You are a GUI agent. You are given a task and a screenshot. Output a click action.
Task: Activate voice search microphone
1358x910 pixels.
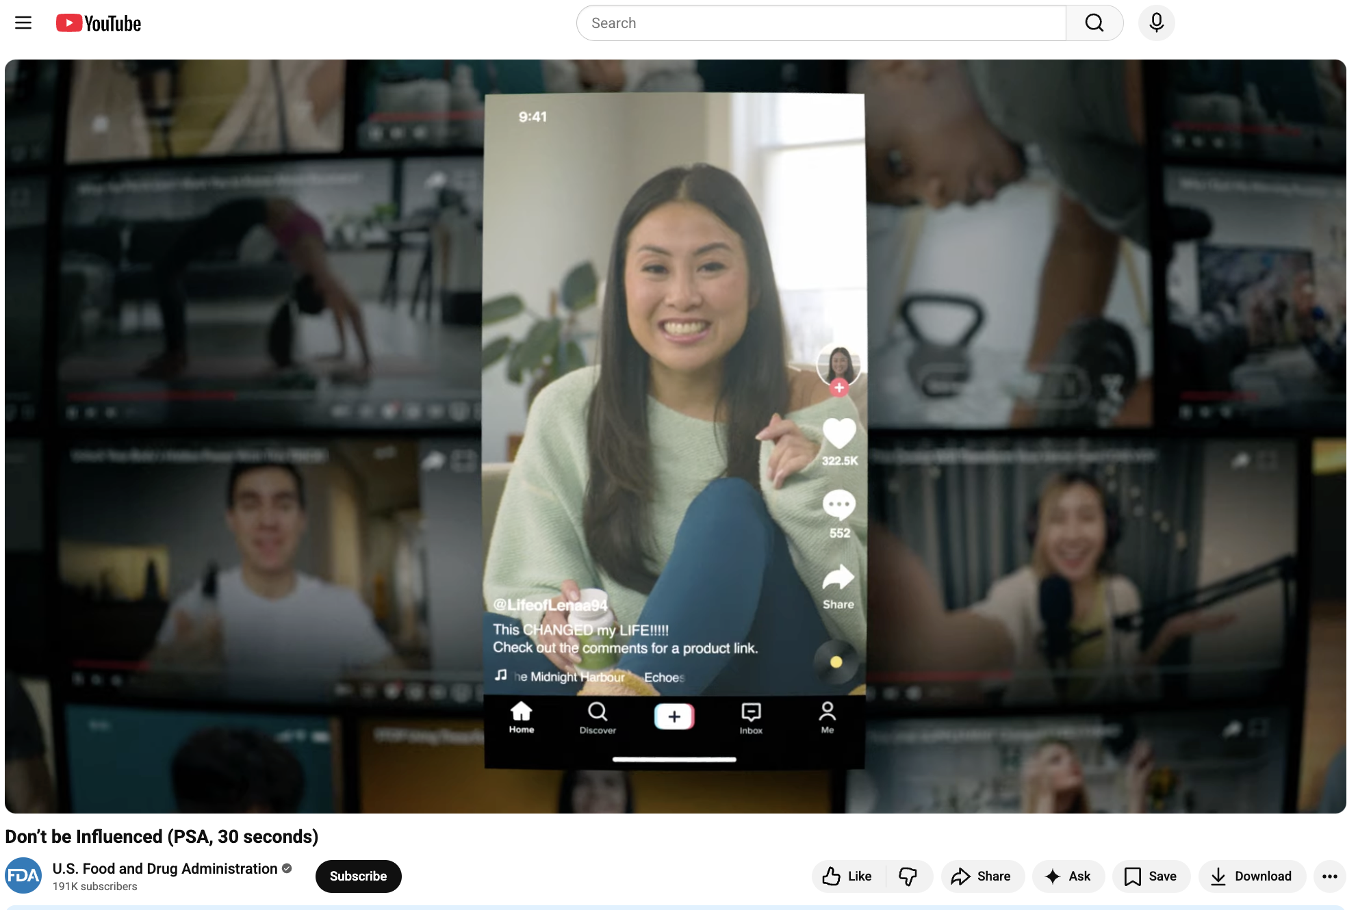click(x=1156, y=23)
